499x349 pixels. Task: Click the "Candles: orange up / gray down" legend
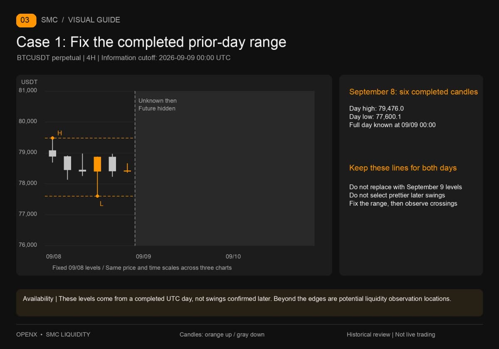tap(222, 334)
